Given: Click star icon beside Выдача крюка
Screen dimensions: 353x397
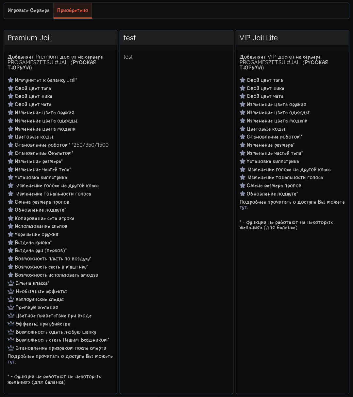Looking at the screenshot, I should click(x=10, y=242).
